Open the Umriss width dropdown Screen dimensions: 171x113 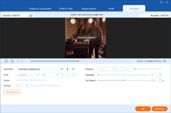click(x=23, y=86)
